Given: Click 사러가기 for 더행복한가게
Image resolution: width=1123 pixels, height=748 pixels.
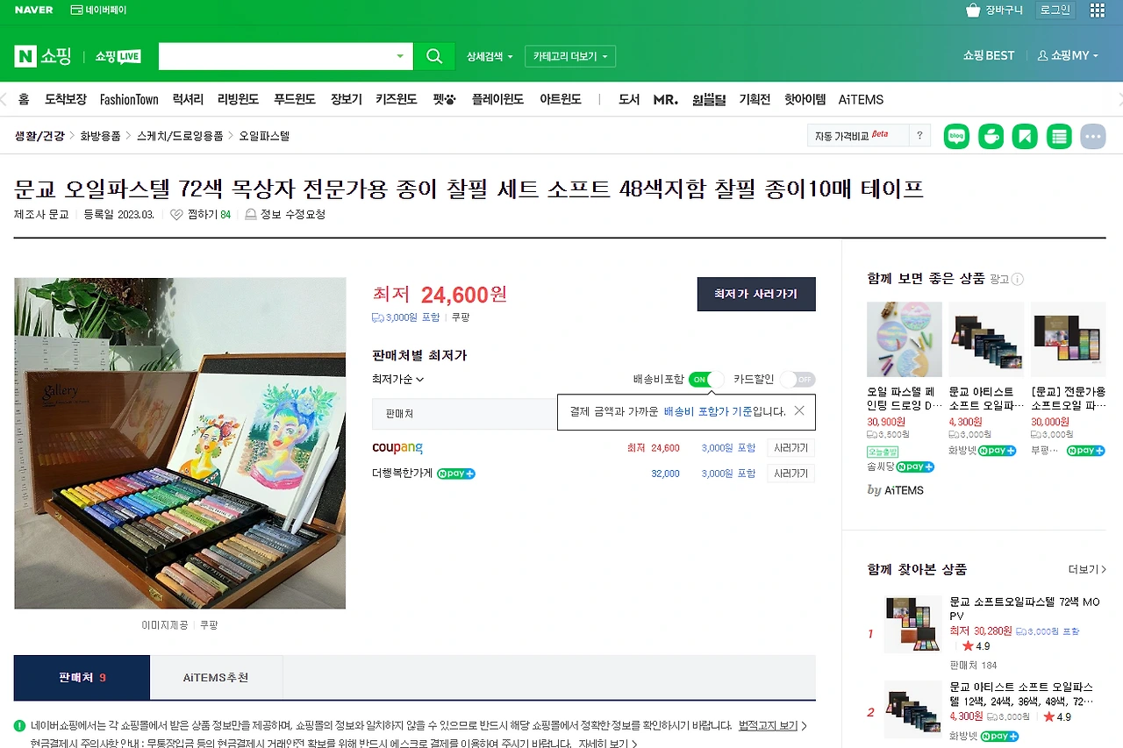Looking at the screenshot, I should [x=790, y=474].
